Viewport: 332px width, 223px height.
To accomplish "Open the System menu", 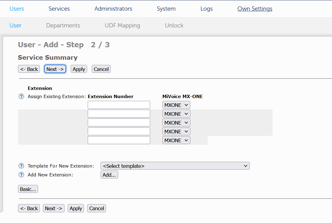I will [166, 9].
